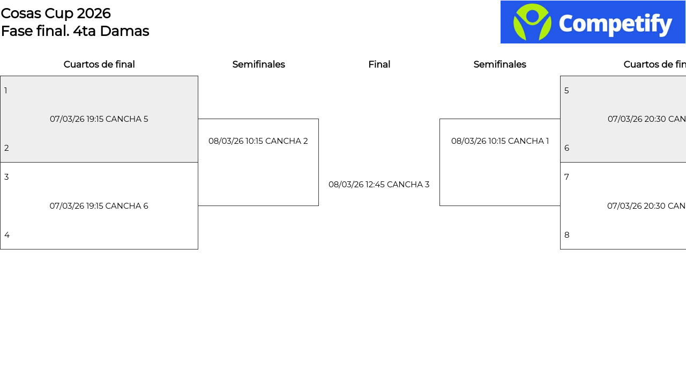Screen dimensions: 686x374
Task: Click the Final column heading
Action: pyautogui.click(x=379, y=64)
